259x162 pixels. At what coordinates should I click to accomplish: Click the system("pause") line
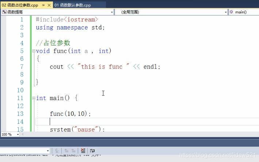click(77, 129)
